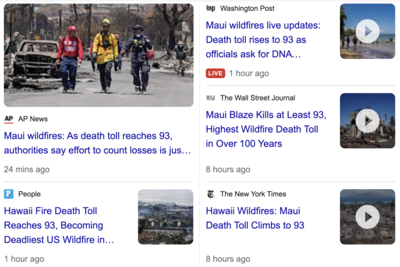Click the People magazine logo icon
The width and height of the screenshot is (400, 267).
point(9,194)
